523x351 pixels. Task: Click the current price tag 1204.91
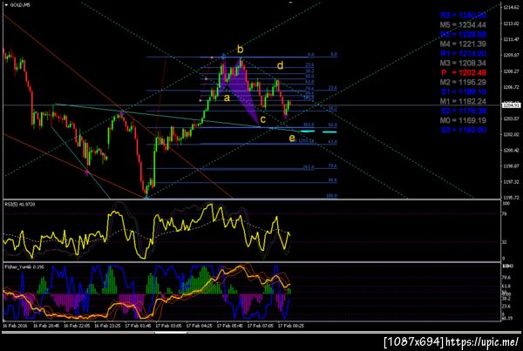(x=512, y=105)
